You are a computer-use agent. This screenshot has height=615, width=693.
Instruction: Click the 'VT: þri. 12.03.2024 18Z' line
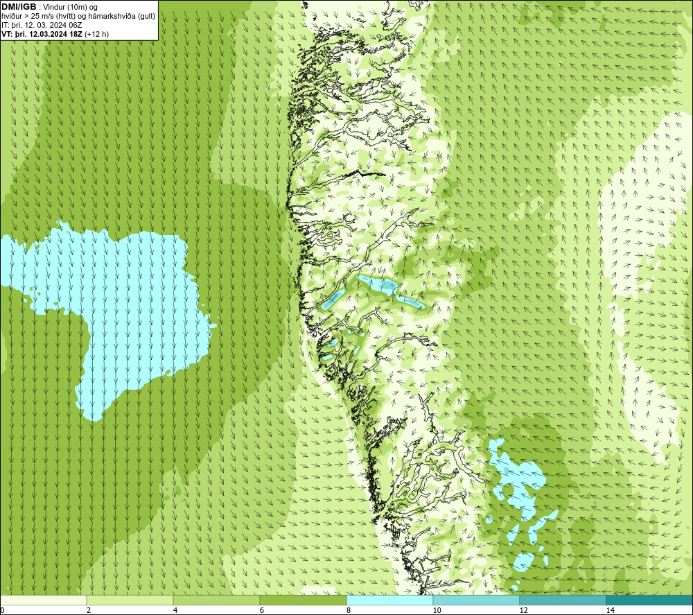pos(42,33)
